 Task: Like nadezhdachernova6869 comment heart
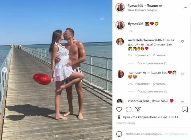click(x=182, y=41)
